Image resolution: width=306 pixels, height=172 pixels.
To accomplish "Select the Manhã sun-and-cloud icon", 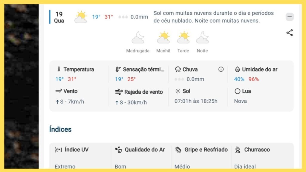I will pos(163,37).
